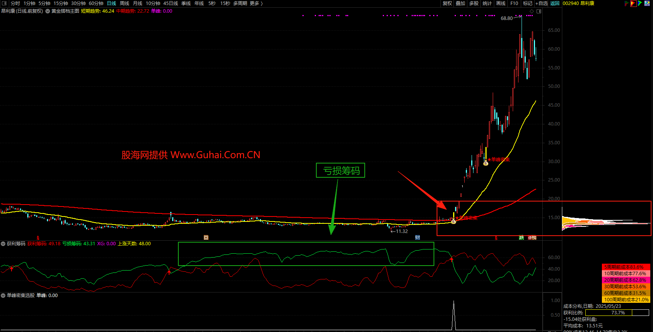Expand the 获利筹码 indicator dropdown arrow
Image resolution: width=653 pixels, height=332 pixels.
click(3, 244)
